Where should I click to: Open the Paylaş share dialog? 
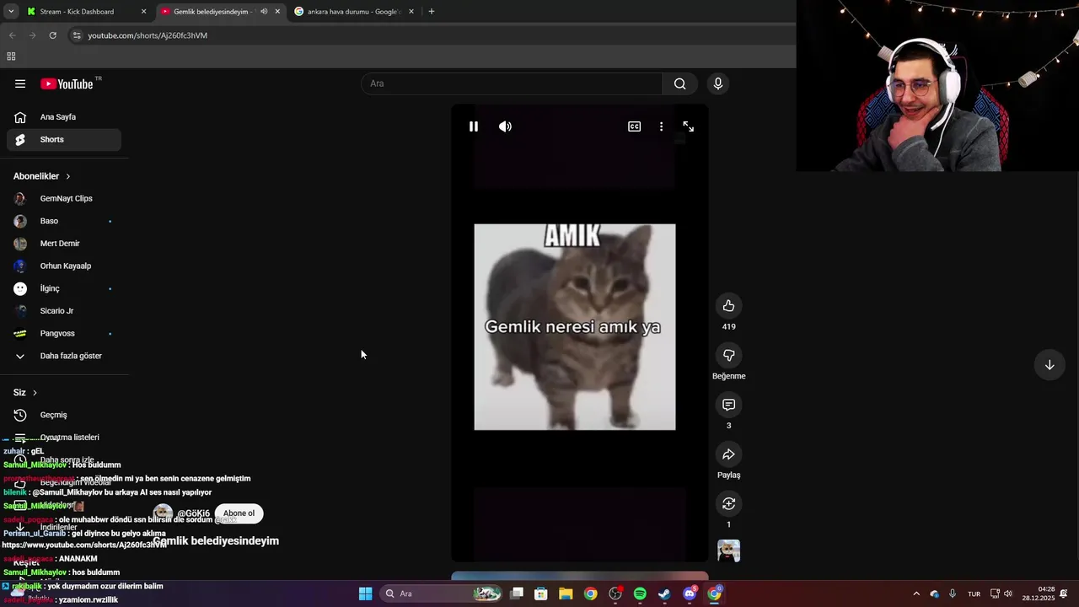point(729,454)
